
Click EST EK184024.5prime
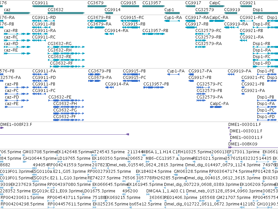tap(154, 171)
